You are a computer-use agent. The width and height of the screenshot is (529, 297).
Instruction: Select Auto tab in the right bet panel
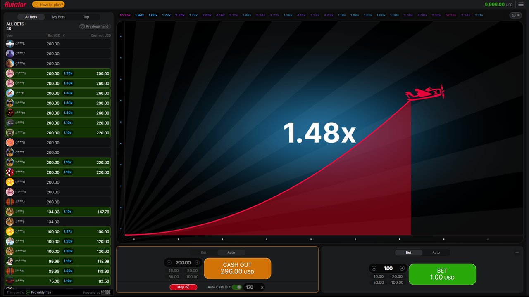[436, 252]
